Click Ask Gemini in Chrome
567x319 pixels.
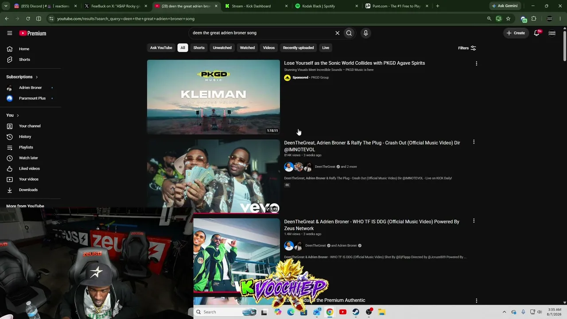tap(505, 6)
